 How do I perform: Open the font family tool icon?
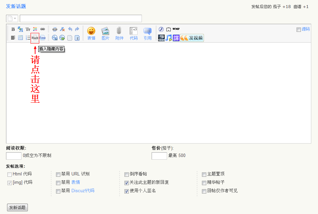click(x=20, y=29)
